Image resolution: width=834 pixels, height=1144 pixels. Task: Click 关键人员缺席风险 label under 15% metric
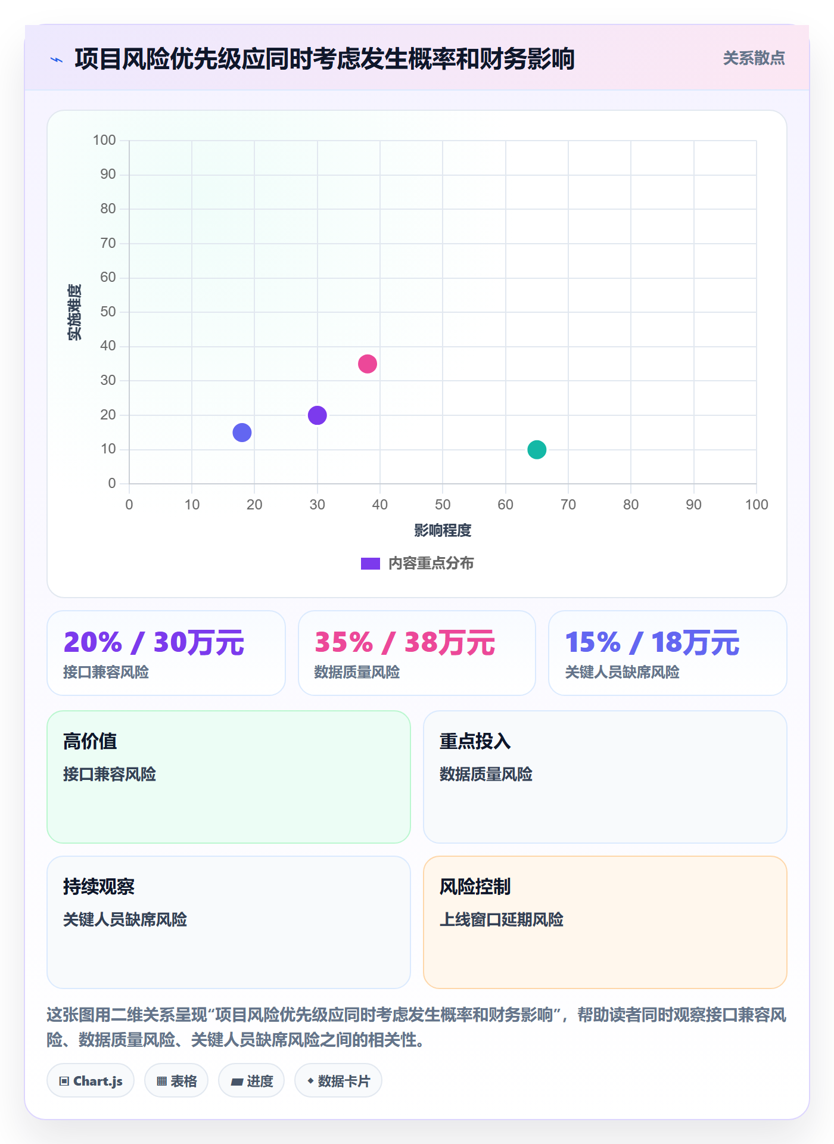coord(622,672)
